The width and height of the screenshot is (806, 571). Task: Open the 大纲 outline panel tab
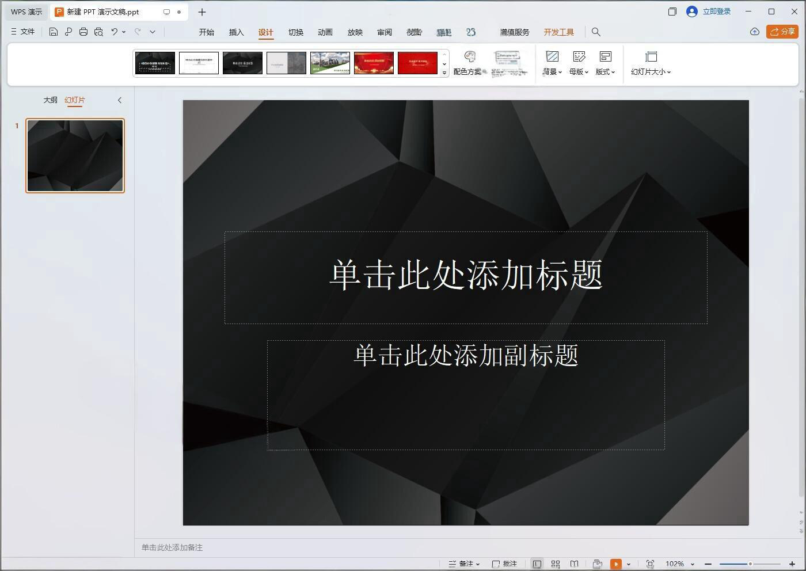(x=51, y=100)
